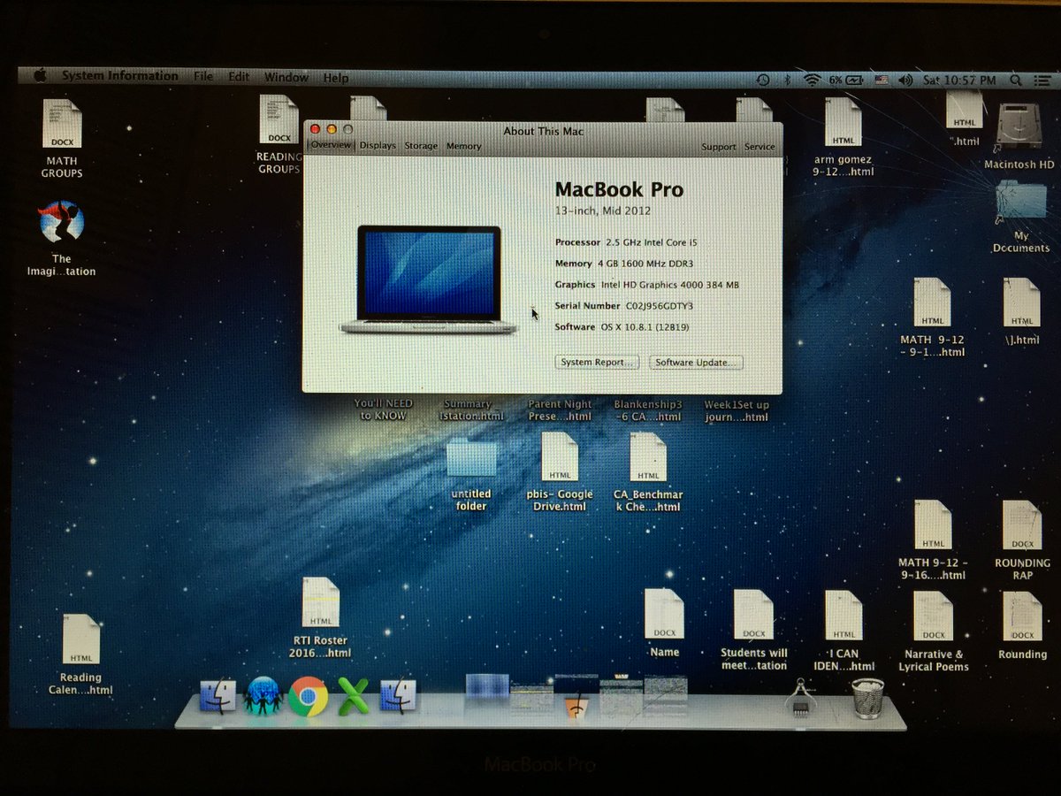Switch to the Displays tab
The width and height of the screenshot is (1061, 796).
[378, 146]
